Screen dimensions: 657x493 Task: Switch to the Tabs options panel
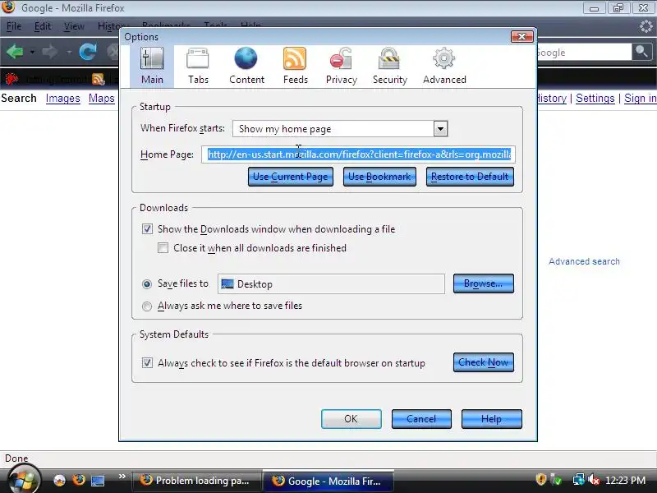(198, 67)
